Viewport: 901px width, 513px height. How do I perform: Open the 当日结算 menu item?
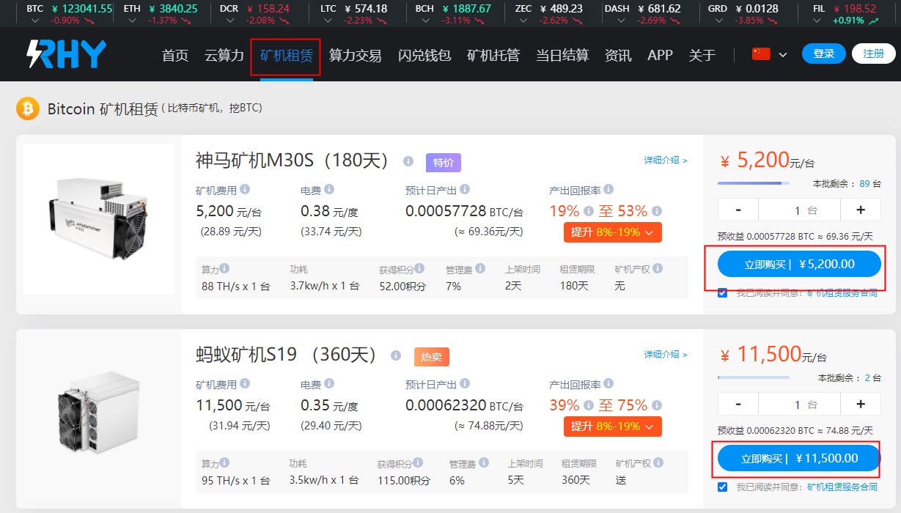tap(562, 55)
